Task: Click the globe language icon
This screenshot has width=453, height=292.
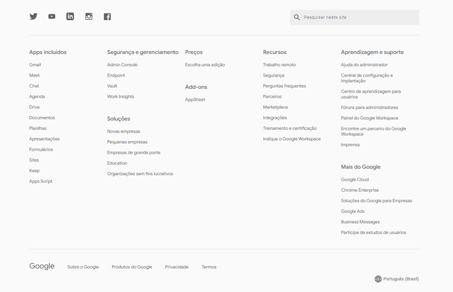Action: 378,279
